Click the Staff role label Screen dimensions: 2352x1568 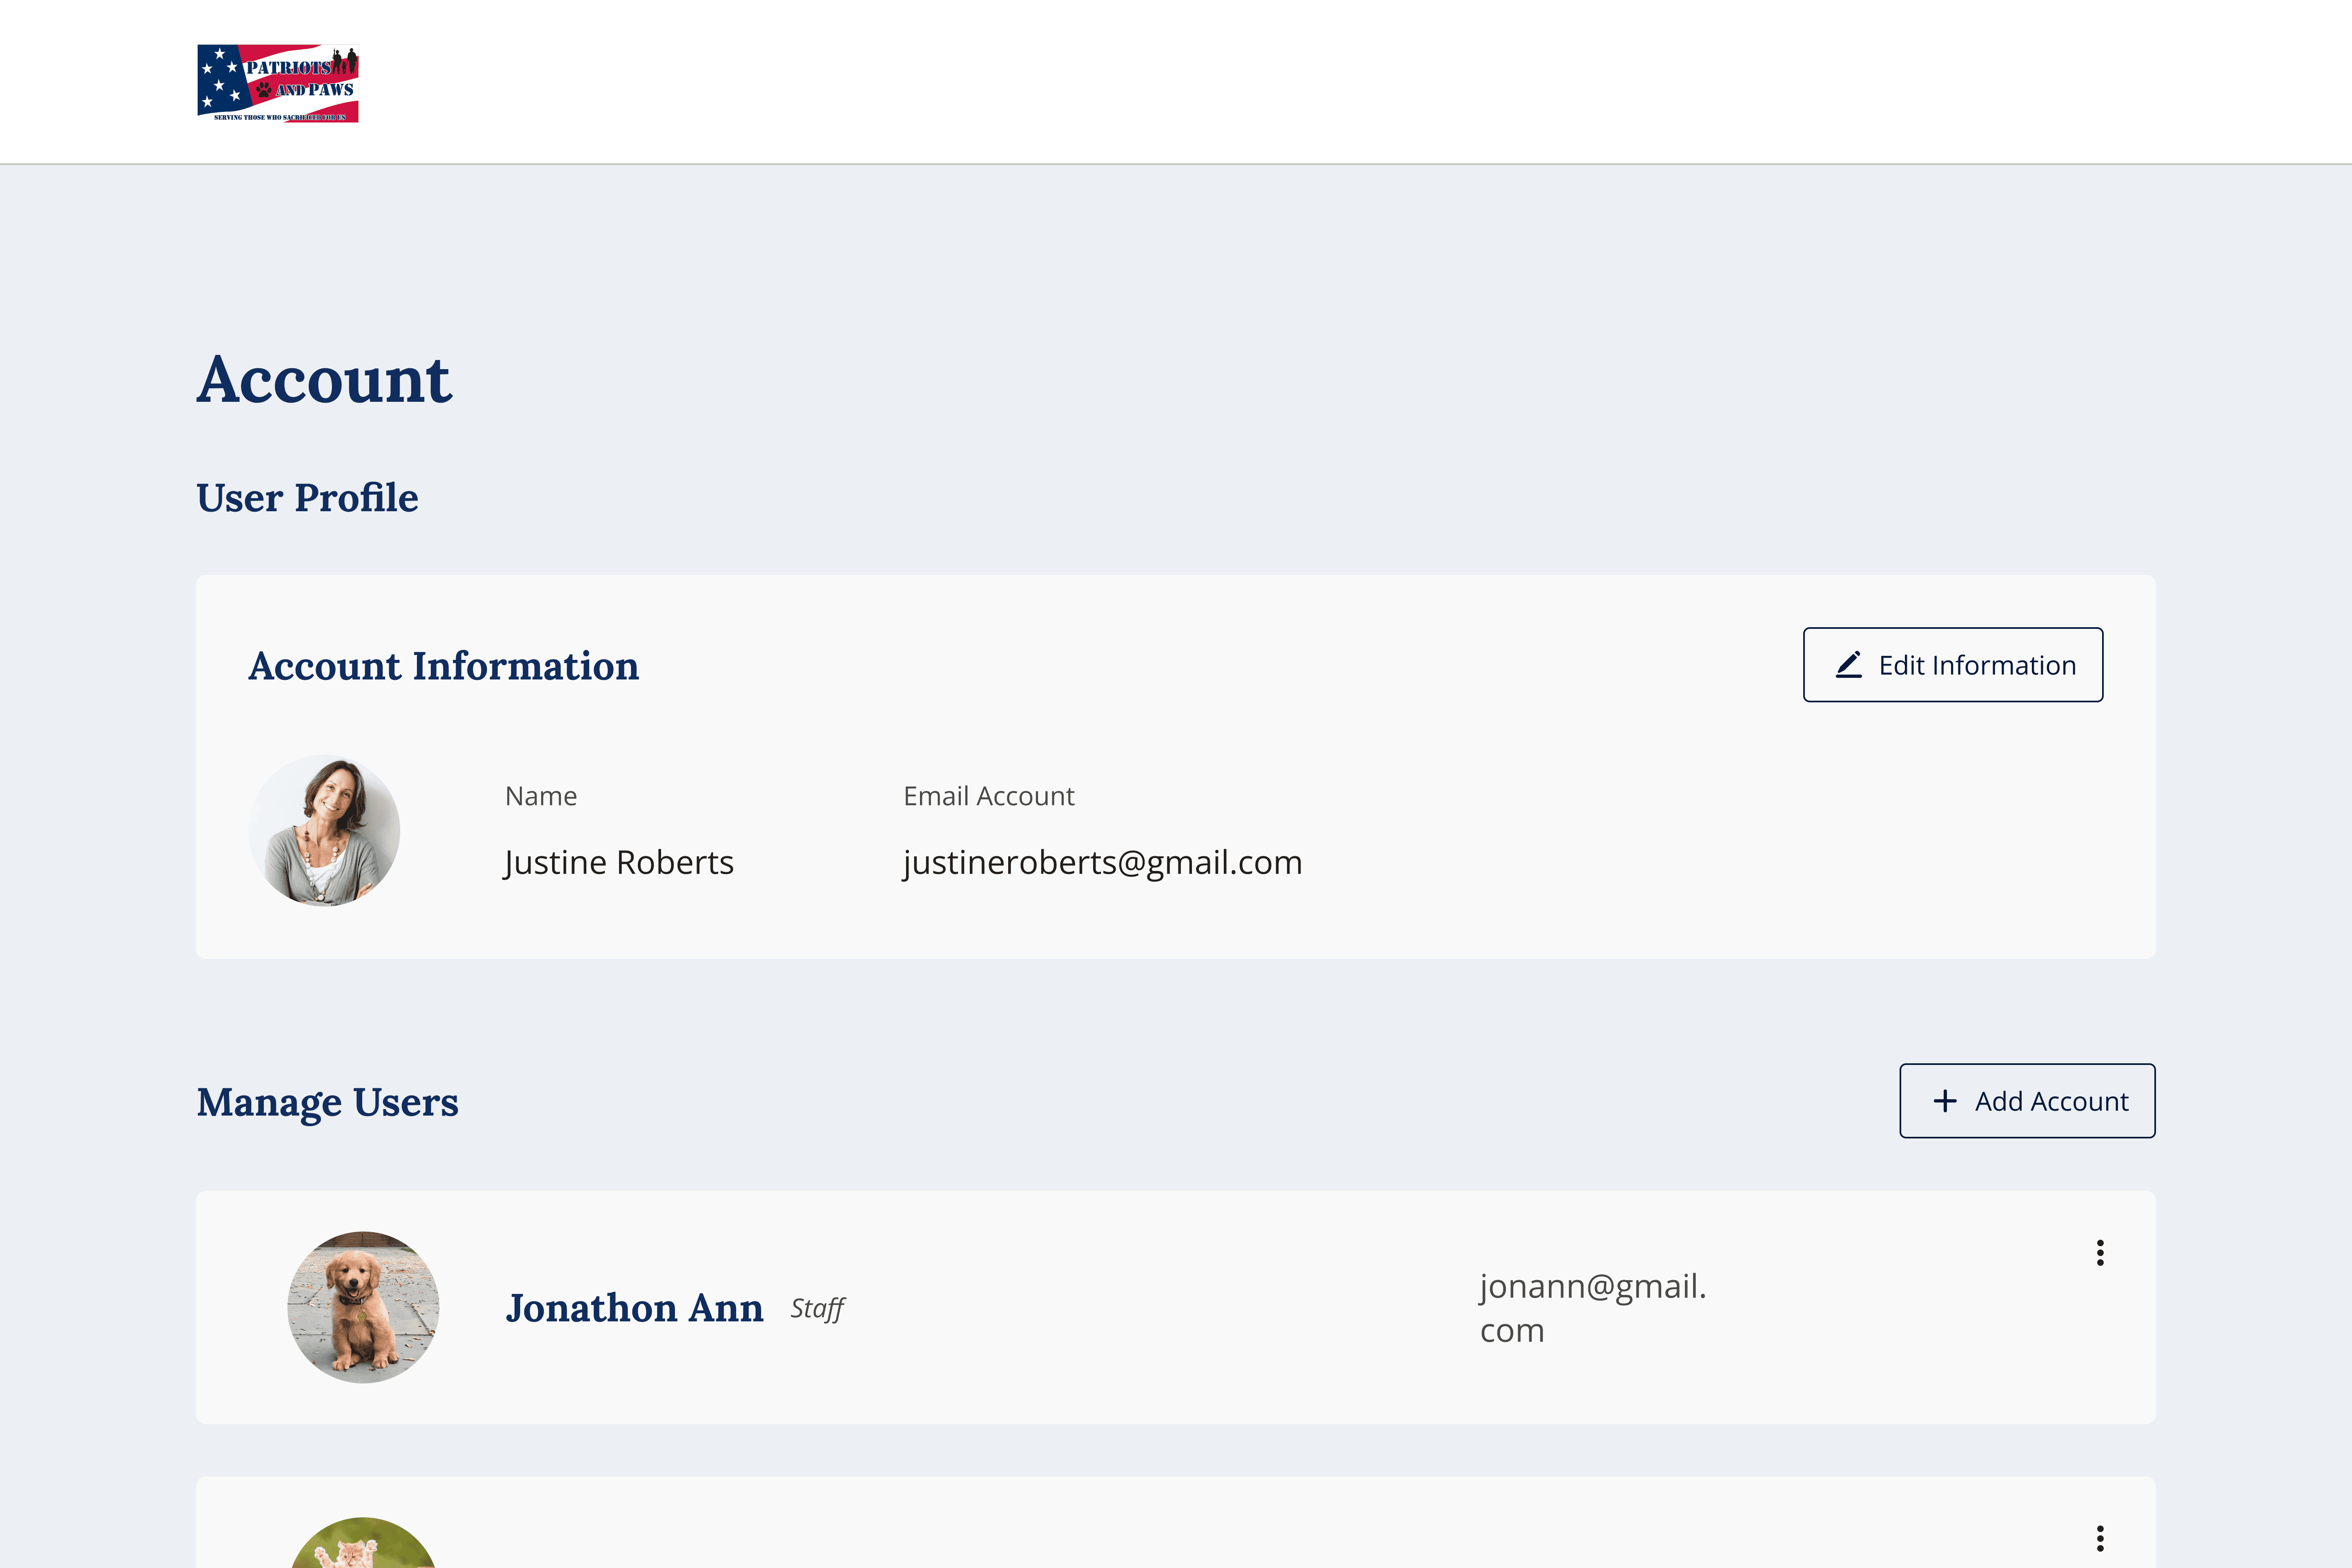pos(817,1308)
